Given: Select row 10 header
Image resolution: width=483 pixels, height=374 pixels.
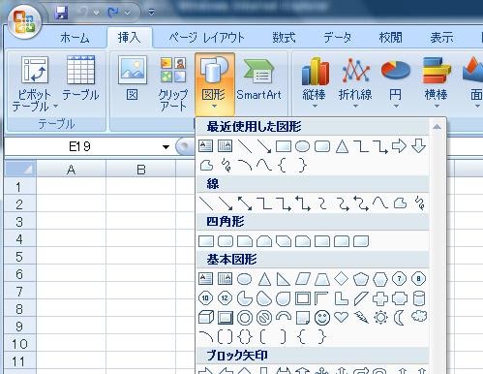Looking at the screenshot, I should click(19, 344).
